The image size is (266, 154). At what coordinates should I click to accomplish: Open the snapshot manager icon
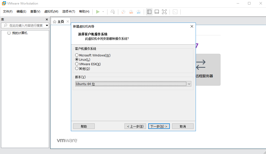139,12
